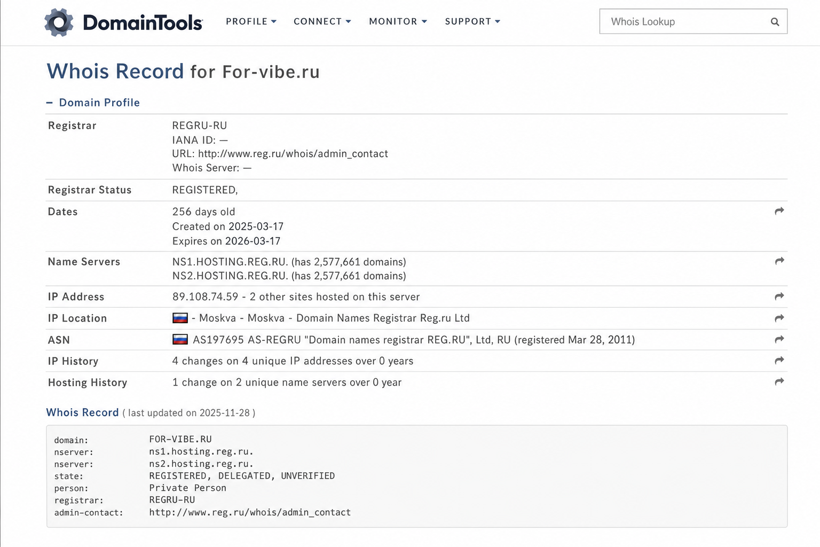Viewport: 820px width, 547px height.
Task: Open the SUPPORT dropdown menu
Action: pos(472,21)
